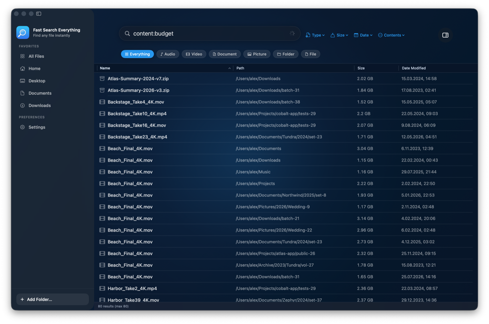Click date 25.07.2026, 14:16

419,277
